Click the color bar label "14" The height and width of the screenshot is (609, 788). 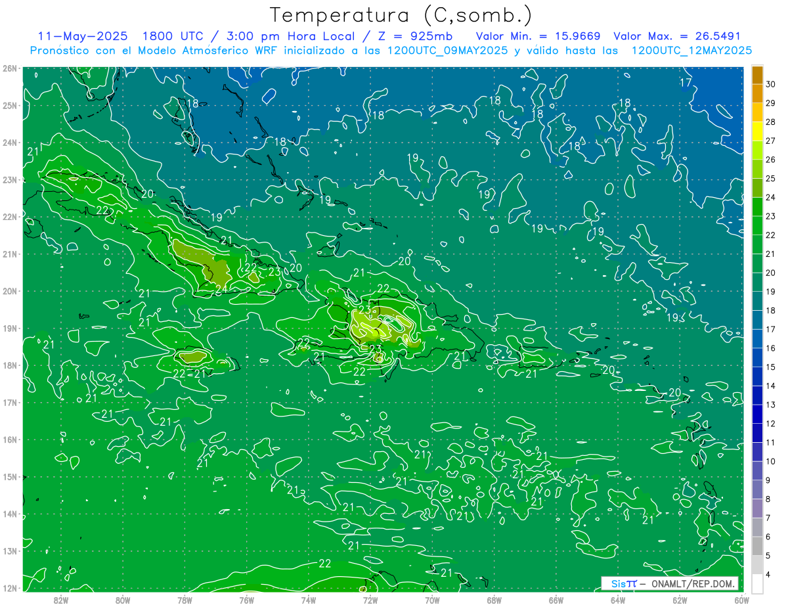click(771, 386)
